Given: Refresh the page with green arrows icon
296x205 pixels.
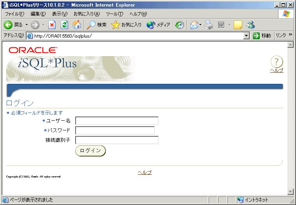Looking at the screenshot, I should click(x=64, y=25).
